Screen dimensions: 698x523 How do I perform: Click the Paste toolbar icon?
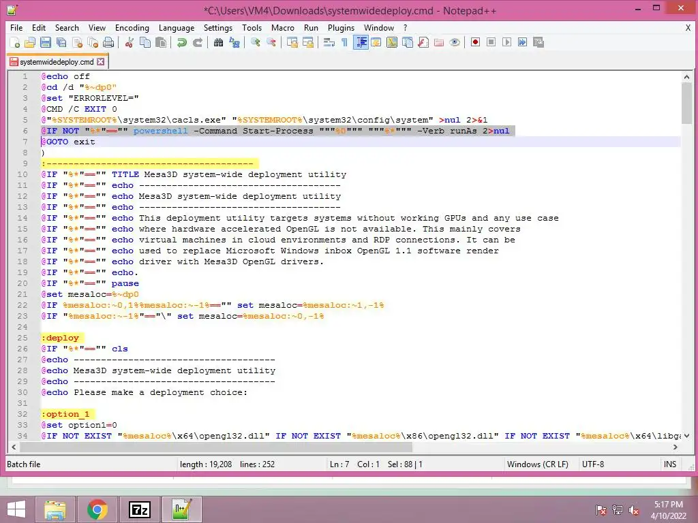161,42
